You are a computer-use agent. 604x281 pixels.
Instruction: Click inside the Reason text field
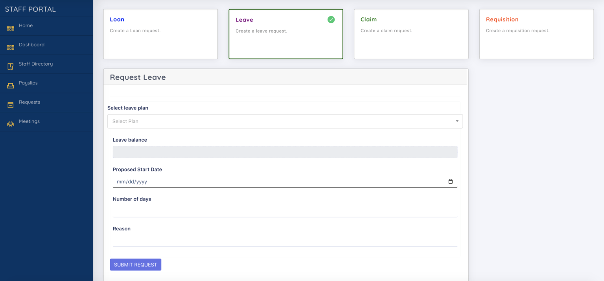(285, 241)
